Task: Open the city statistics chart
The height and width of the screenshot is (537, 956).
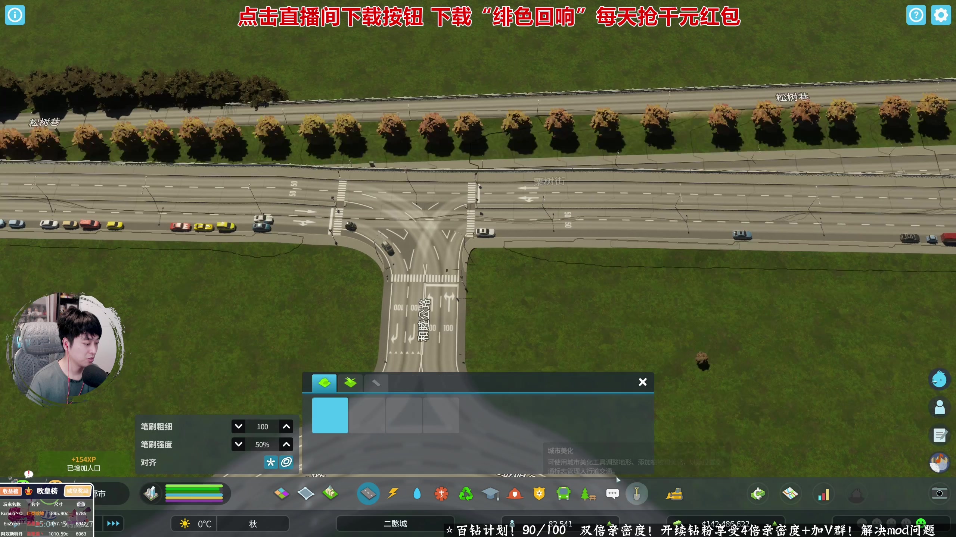Action: point(823,494)
